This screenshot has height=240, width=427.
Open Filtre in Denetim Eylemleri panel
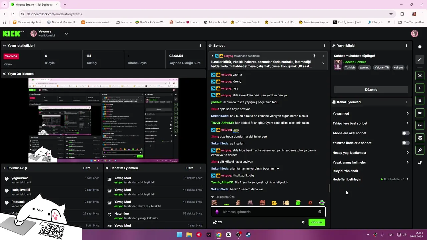[189, 168]
